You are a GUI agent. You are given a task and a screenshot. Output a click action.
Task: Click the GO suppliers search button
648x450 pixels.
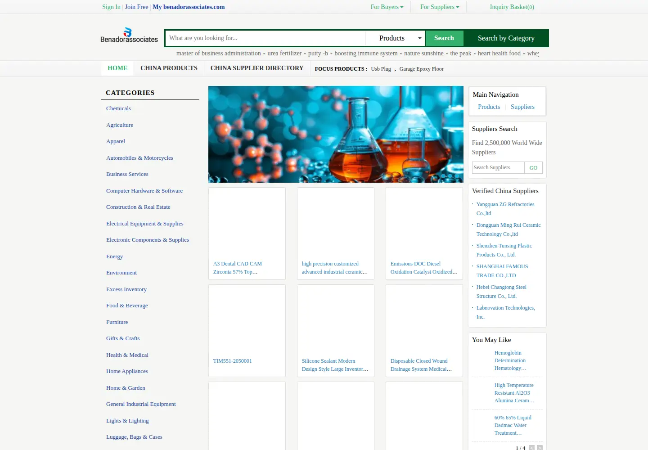click(533, 168)
